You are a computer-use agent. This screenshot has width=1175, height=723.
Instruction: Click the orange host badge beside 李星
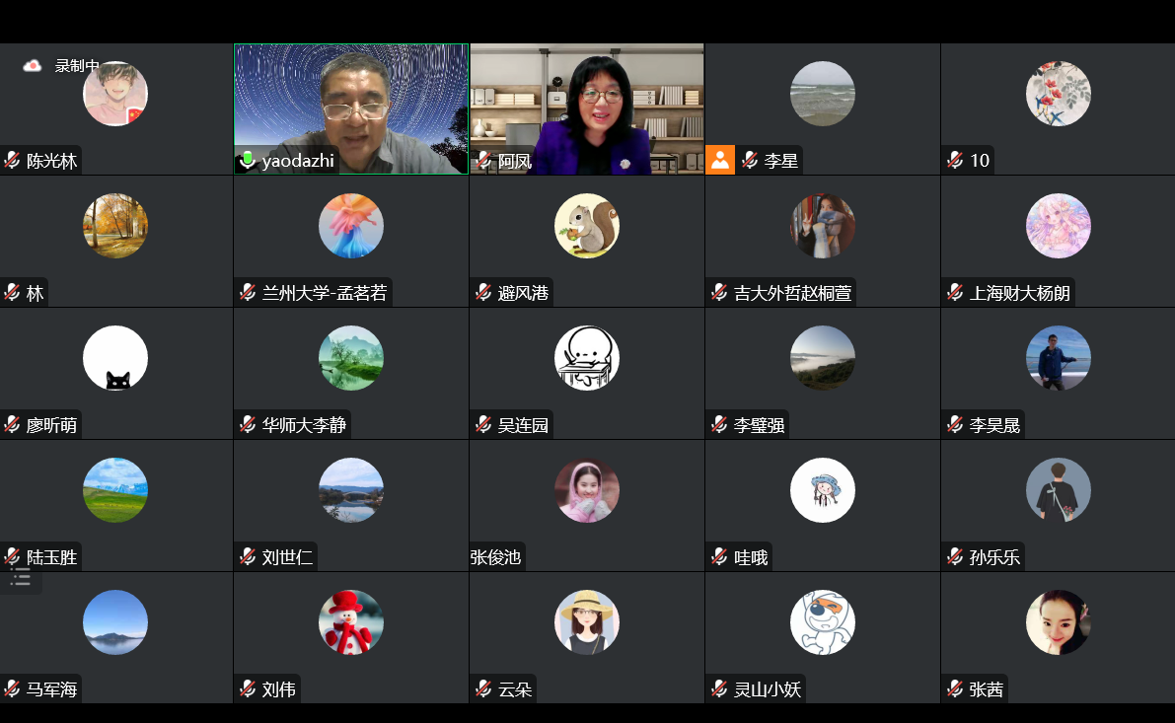pyautogui.click(x=720, y=160)
